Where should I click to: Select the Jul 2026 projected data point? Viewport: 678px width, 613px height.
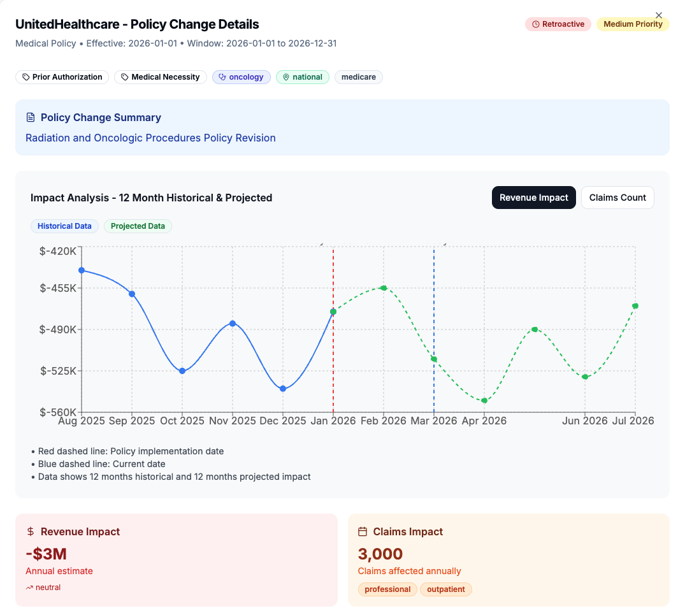coord(635,306)
